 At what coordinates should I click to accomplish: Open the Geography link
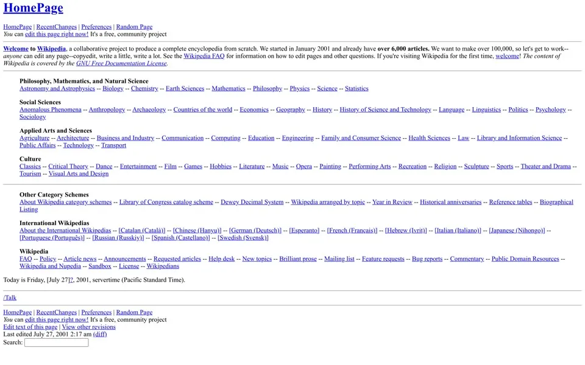[290, 109]
